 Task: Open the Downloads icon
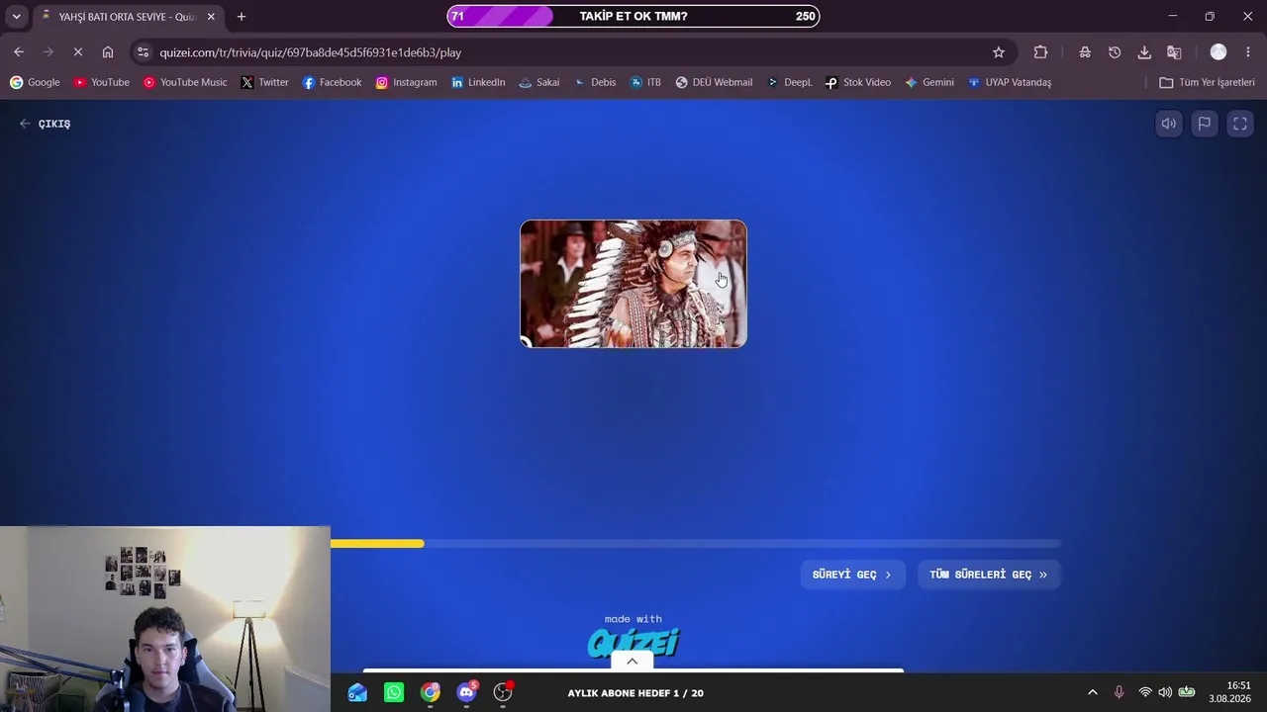(x=1144, y=52)
